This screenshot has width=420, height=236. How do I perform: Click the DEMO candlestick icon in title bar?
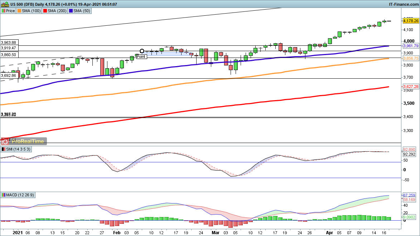5,4
